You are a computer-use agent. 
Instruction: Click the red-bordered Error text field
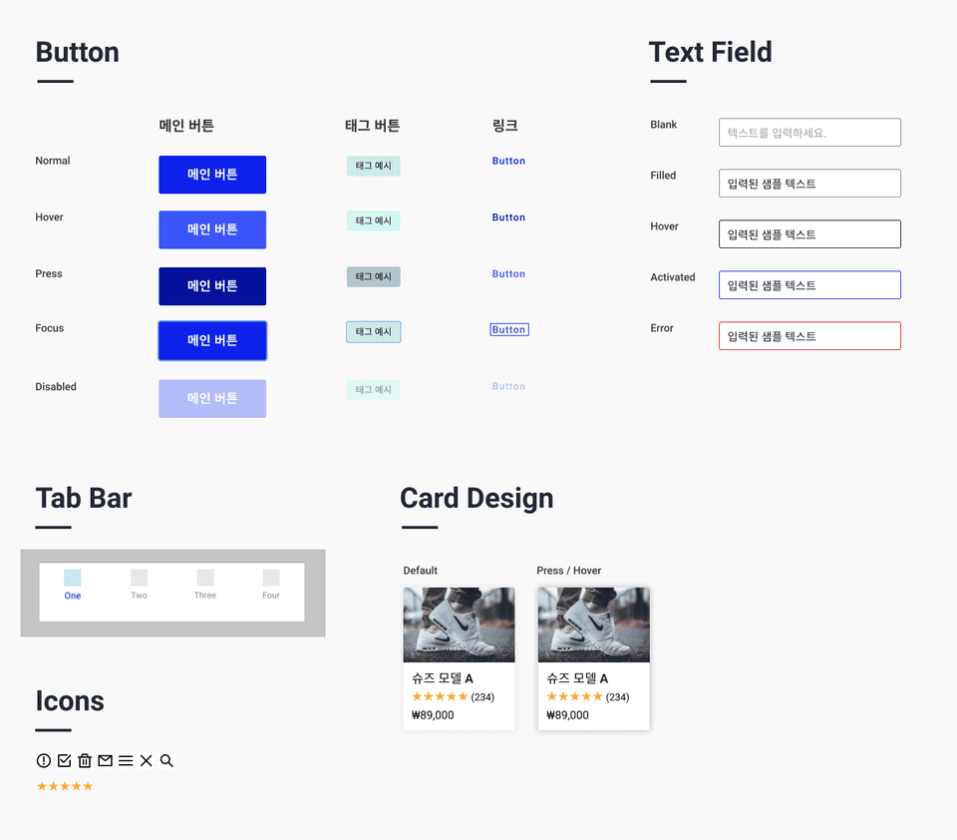(809, 336)
